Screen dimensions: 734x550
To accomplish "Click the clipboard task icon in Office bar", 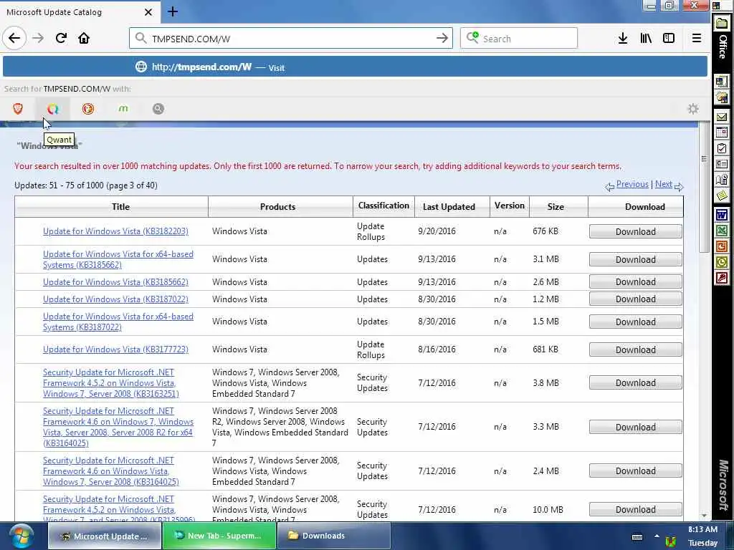I will (x=721, y=148).
